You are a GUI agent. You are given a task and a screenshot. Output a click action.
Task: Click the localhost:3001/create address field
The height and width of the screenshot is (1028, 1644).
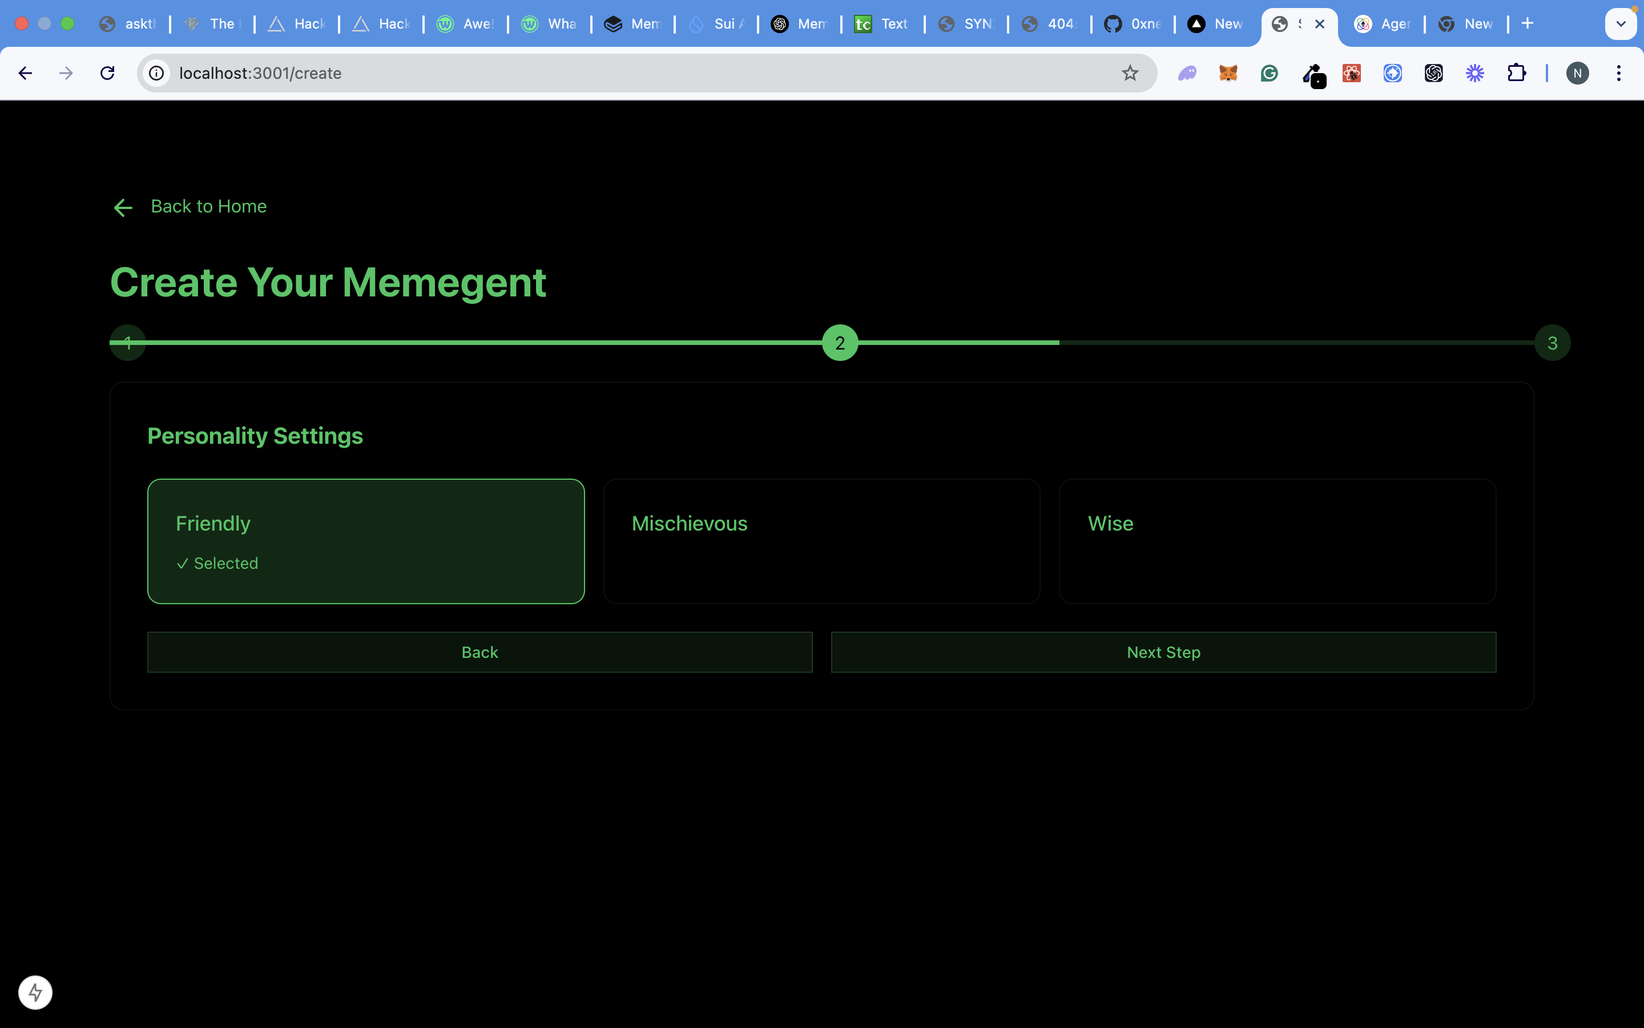click(x=611, y=73)
